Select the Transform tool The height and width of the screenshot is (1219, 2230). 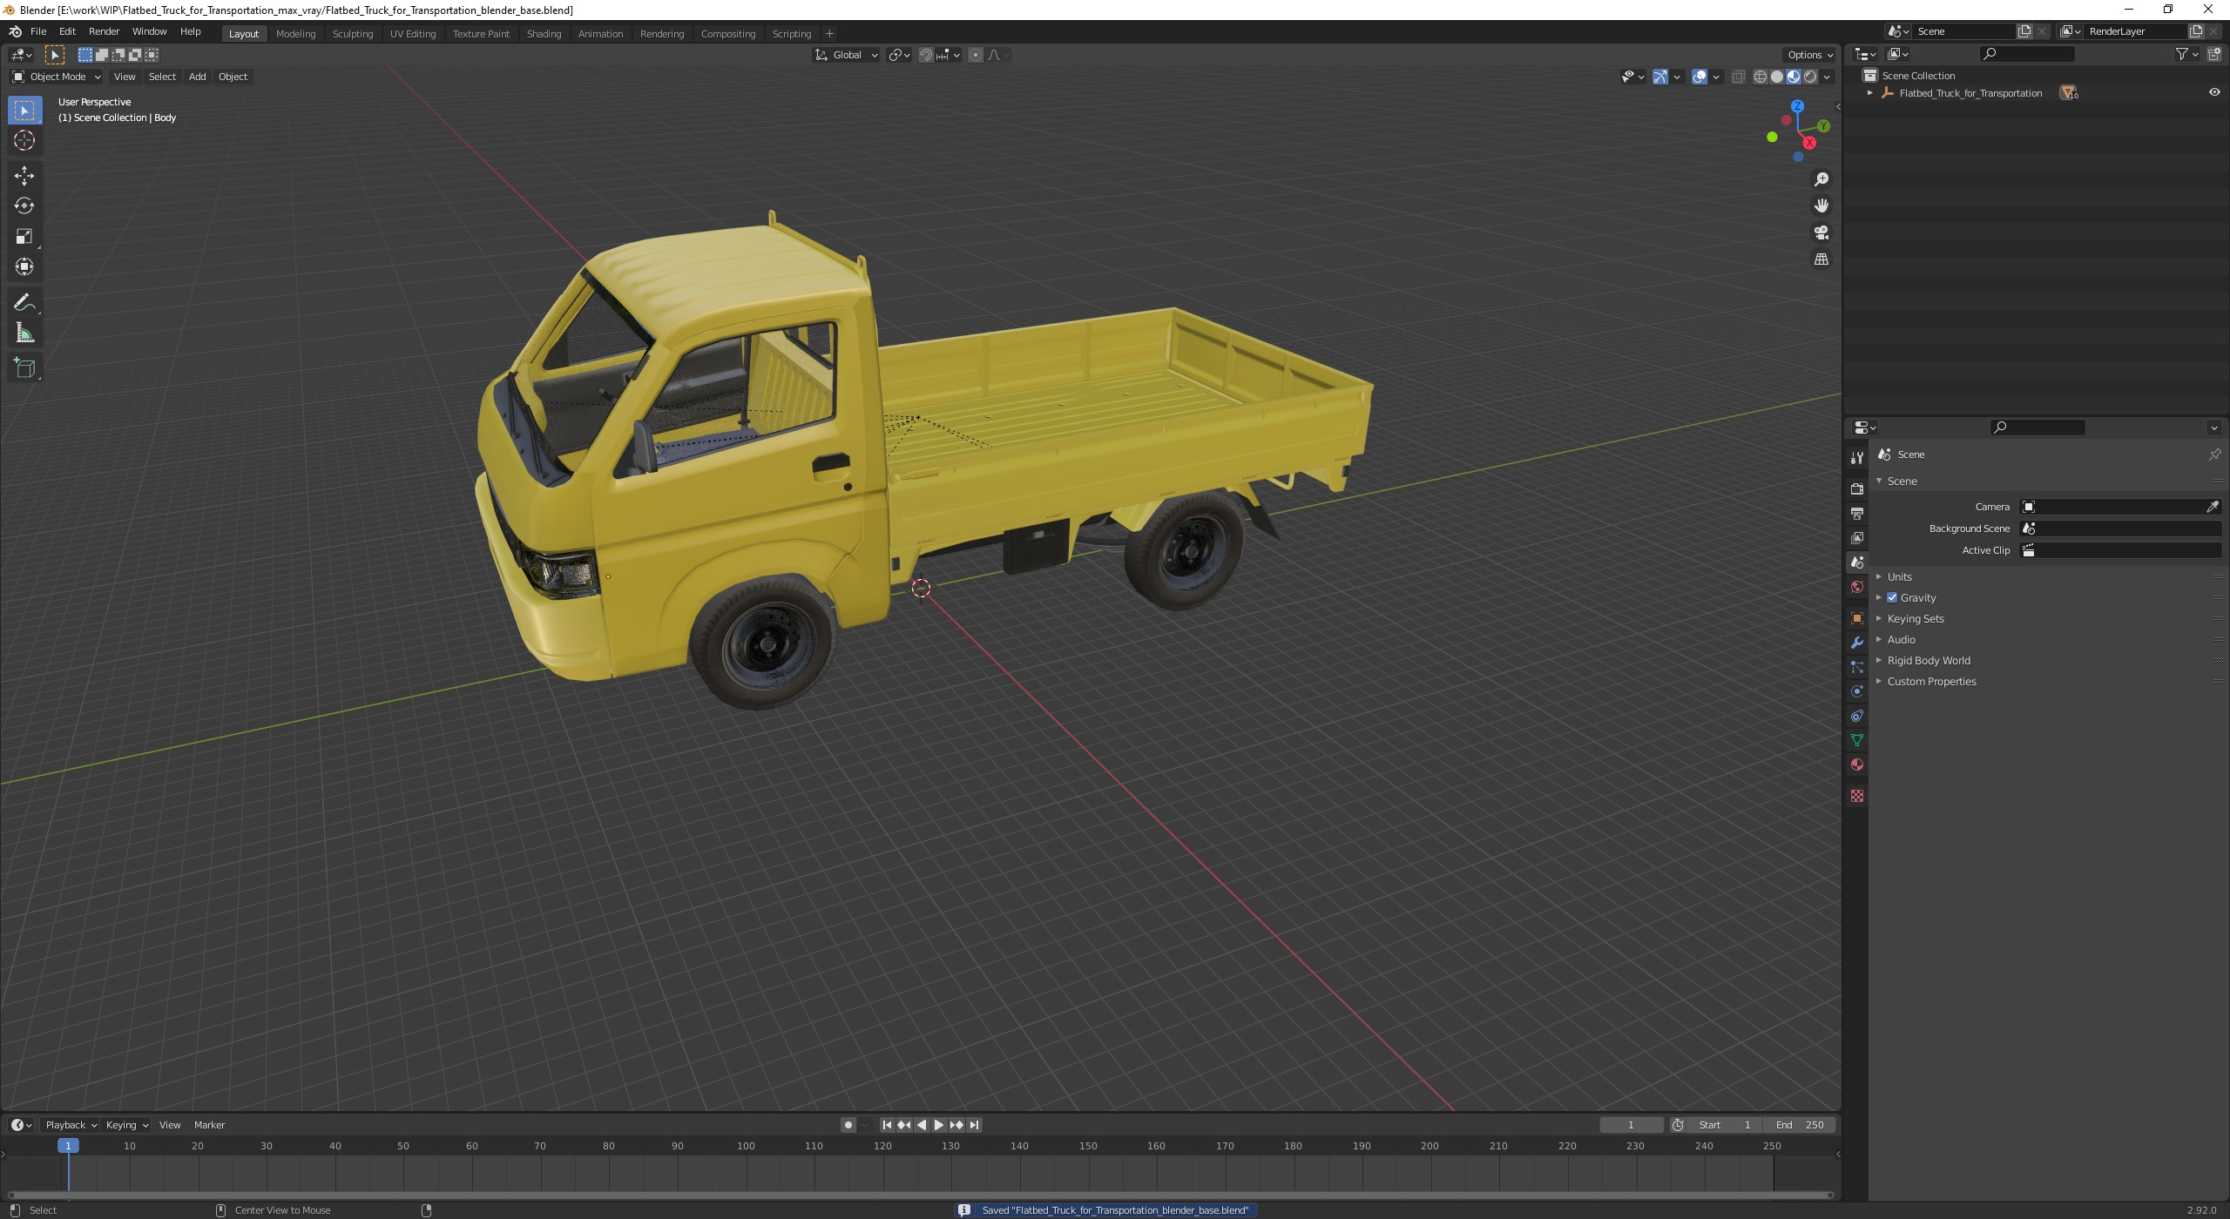pos(24,267)
